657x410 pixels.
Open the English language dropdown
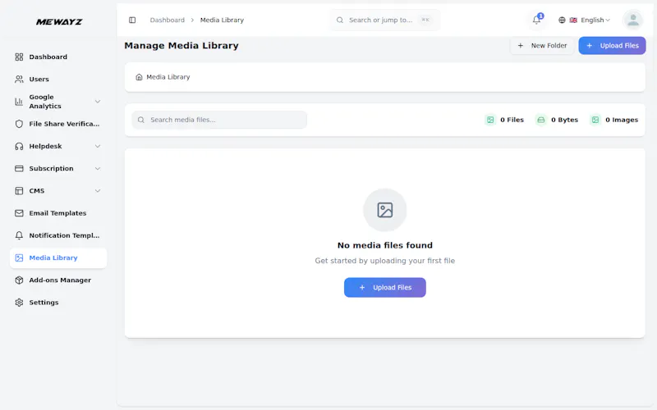[x=584, y=20]
